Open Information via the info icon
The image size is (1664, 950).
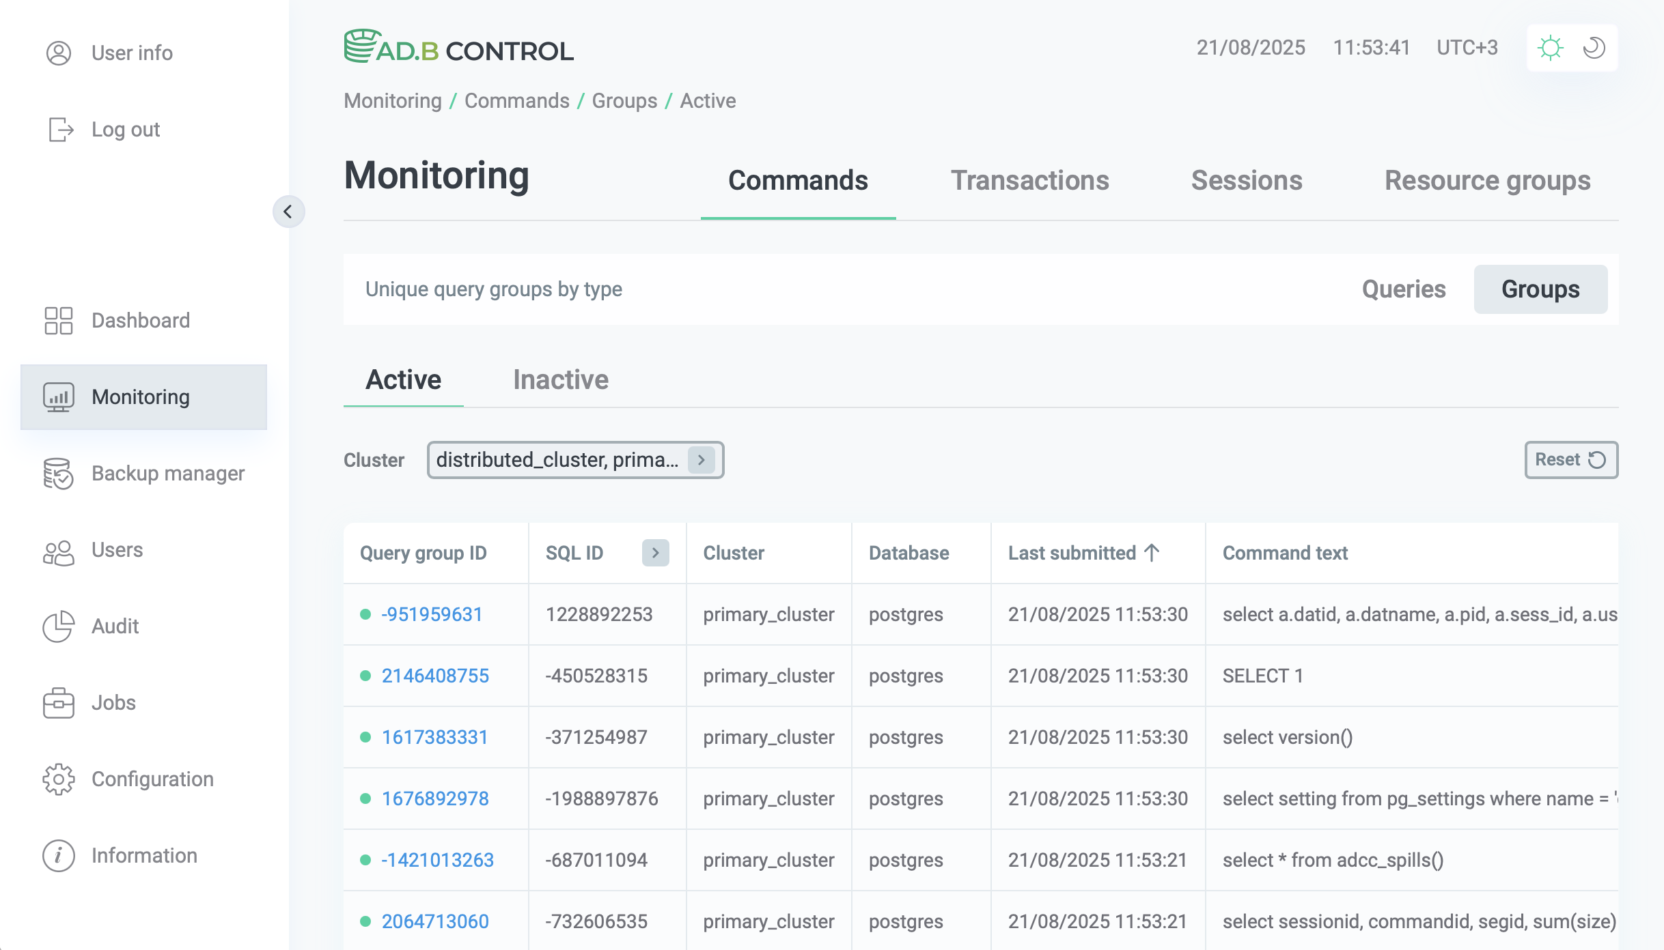(58, 855)
